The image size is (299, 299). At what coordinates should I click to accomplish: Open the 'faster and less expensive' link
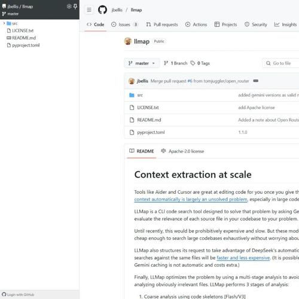[x=243, y=258]
